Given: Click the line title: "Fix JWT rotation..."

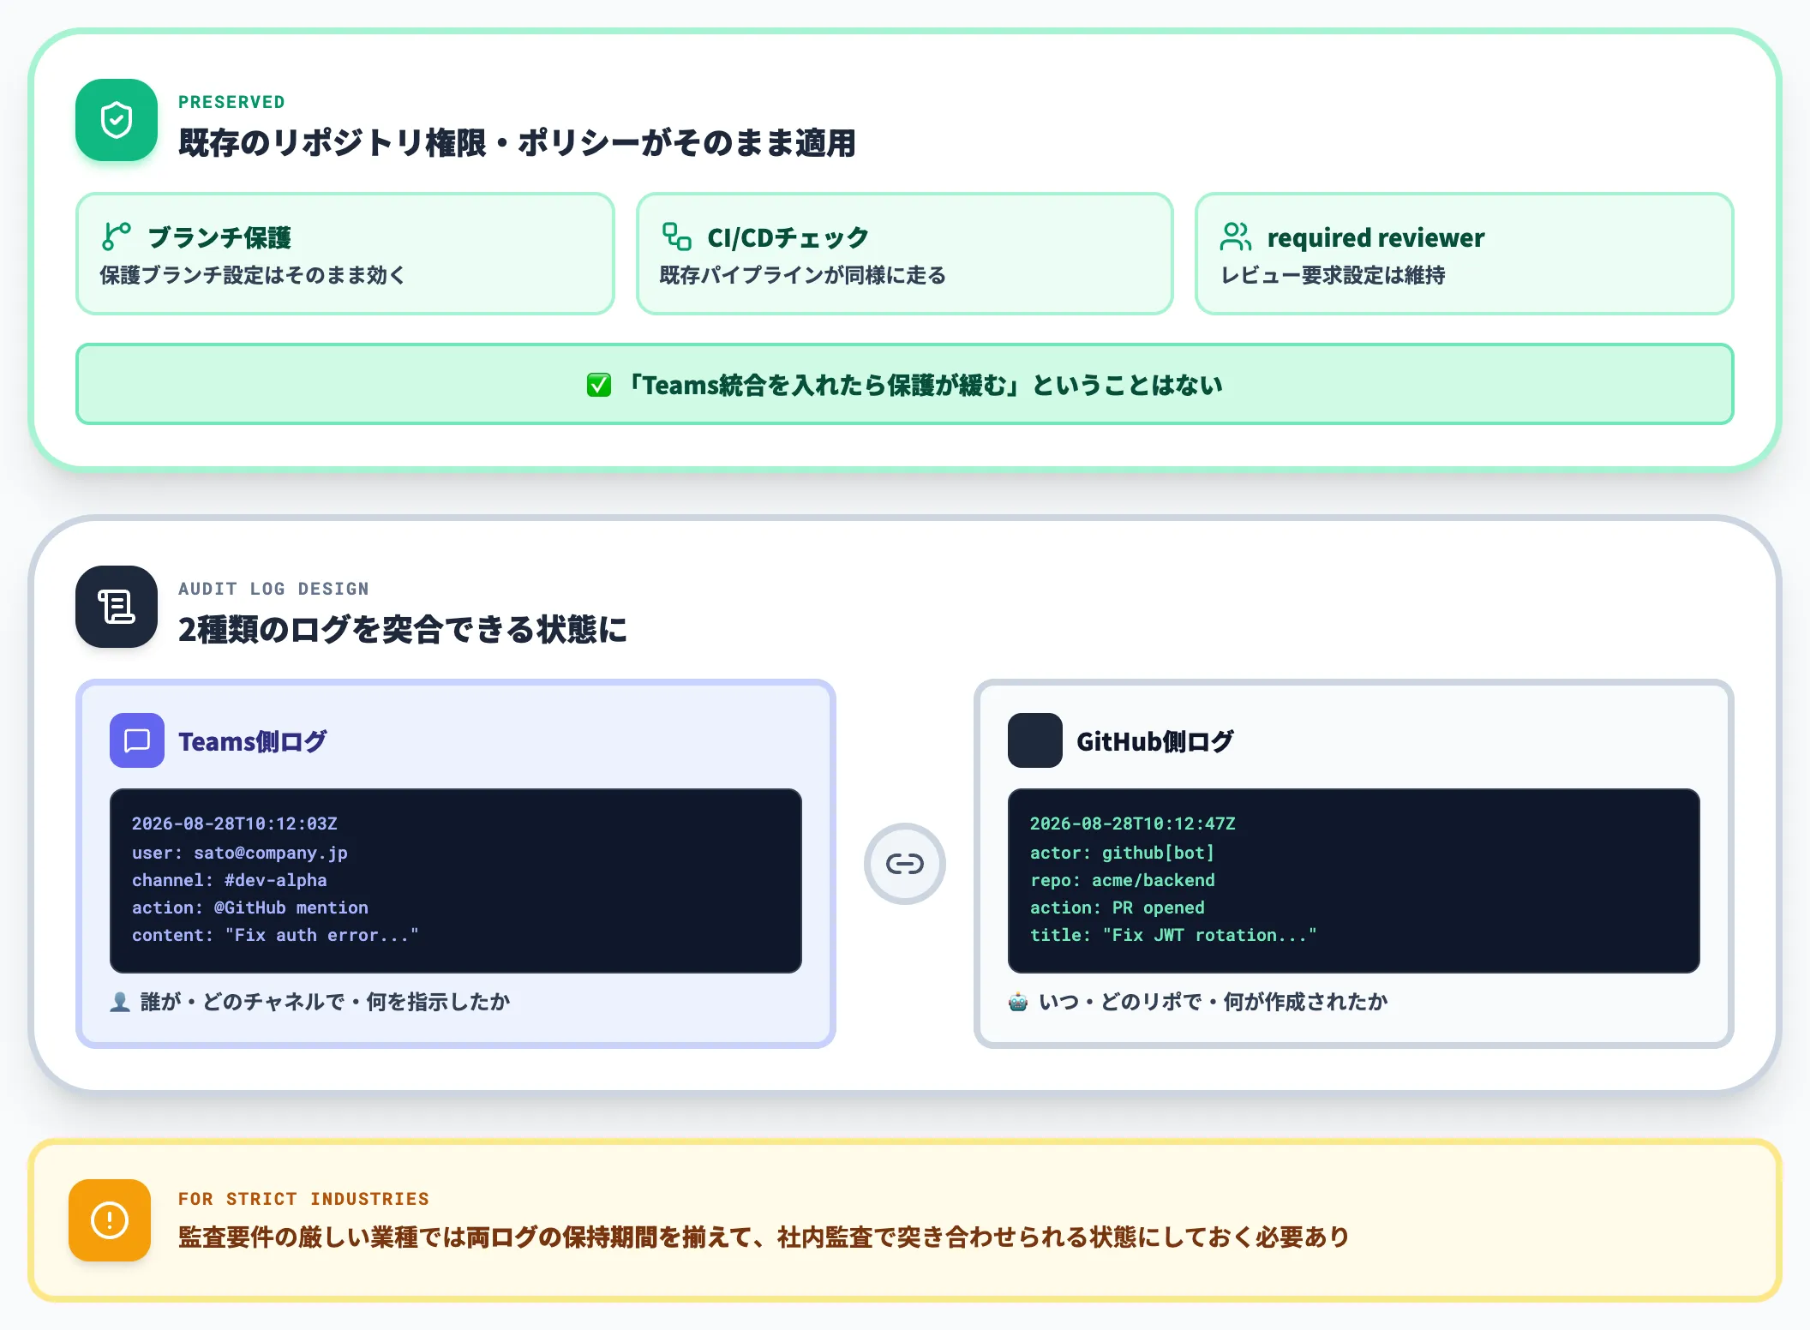Looking at the screenshot, I should click(1174, 935).
